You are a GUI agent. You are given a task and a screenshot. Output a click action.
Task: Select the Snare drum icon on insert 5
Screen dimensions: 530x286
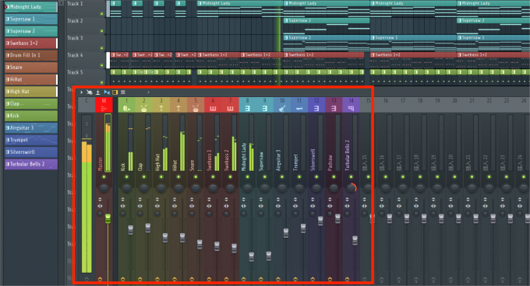tap(196, 109)
